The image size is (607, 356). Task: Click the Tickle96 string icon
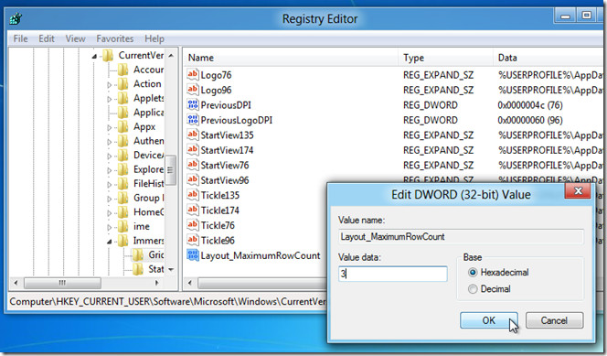click(x=192, y=240)
